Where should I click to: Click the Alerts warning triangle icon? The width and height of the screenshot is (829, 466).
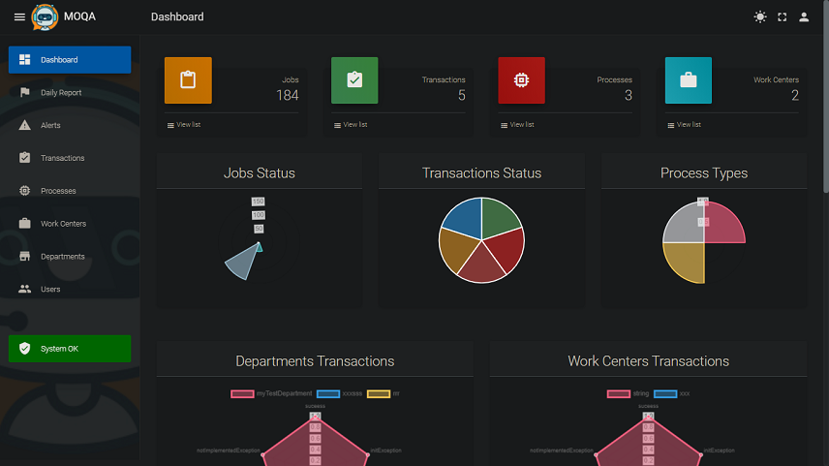click(x=25, y=126)
